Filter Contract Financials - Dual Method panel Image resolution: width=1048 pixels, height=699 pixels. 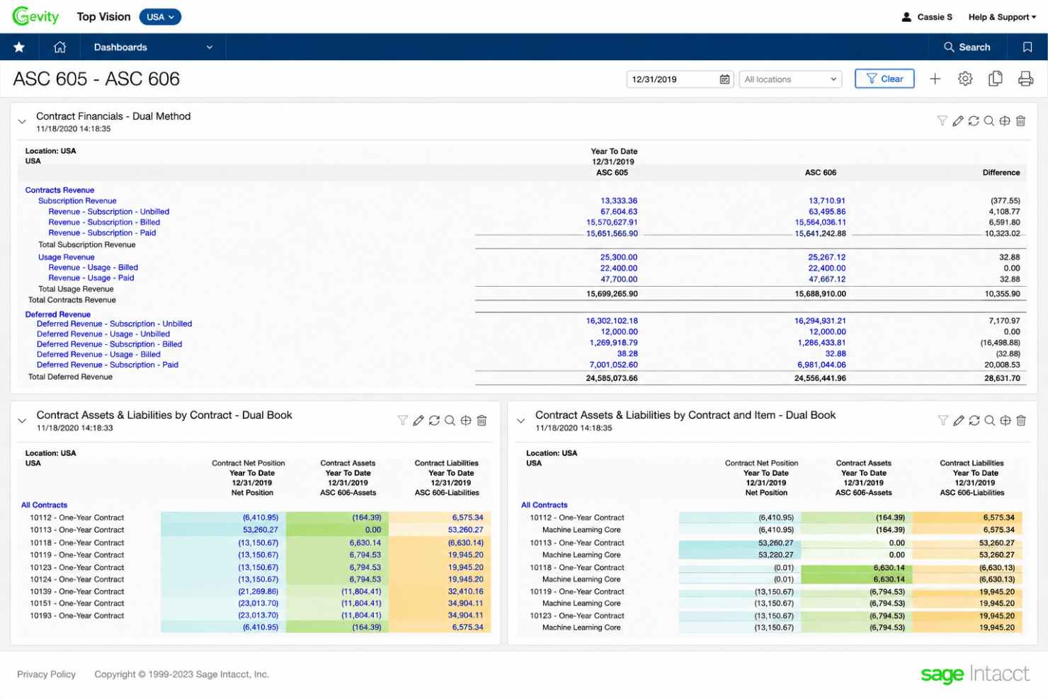click(x=942, y=121)
